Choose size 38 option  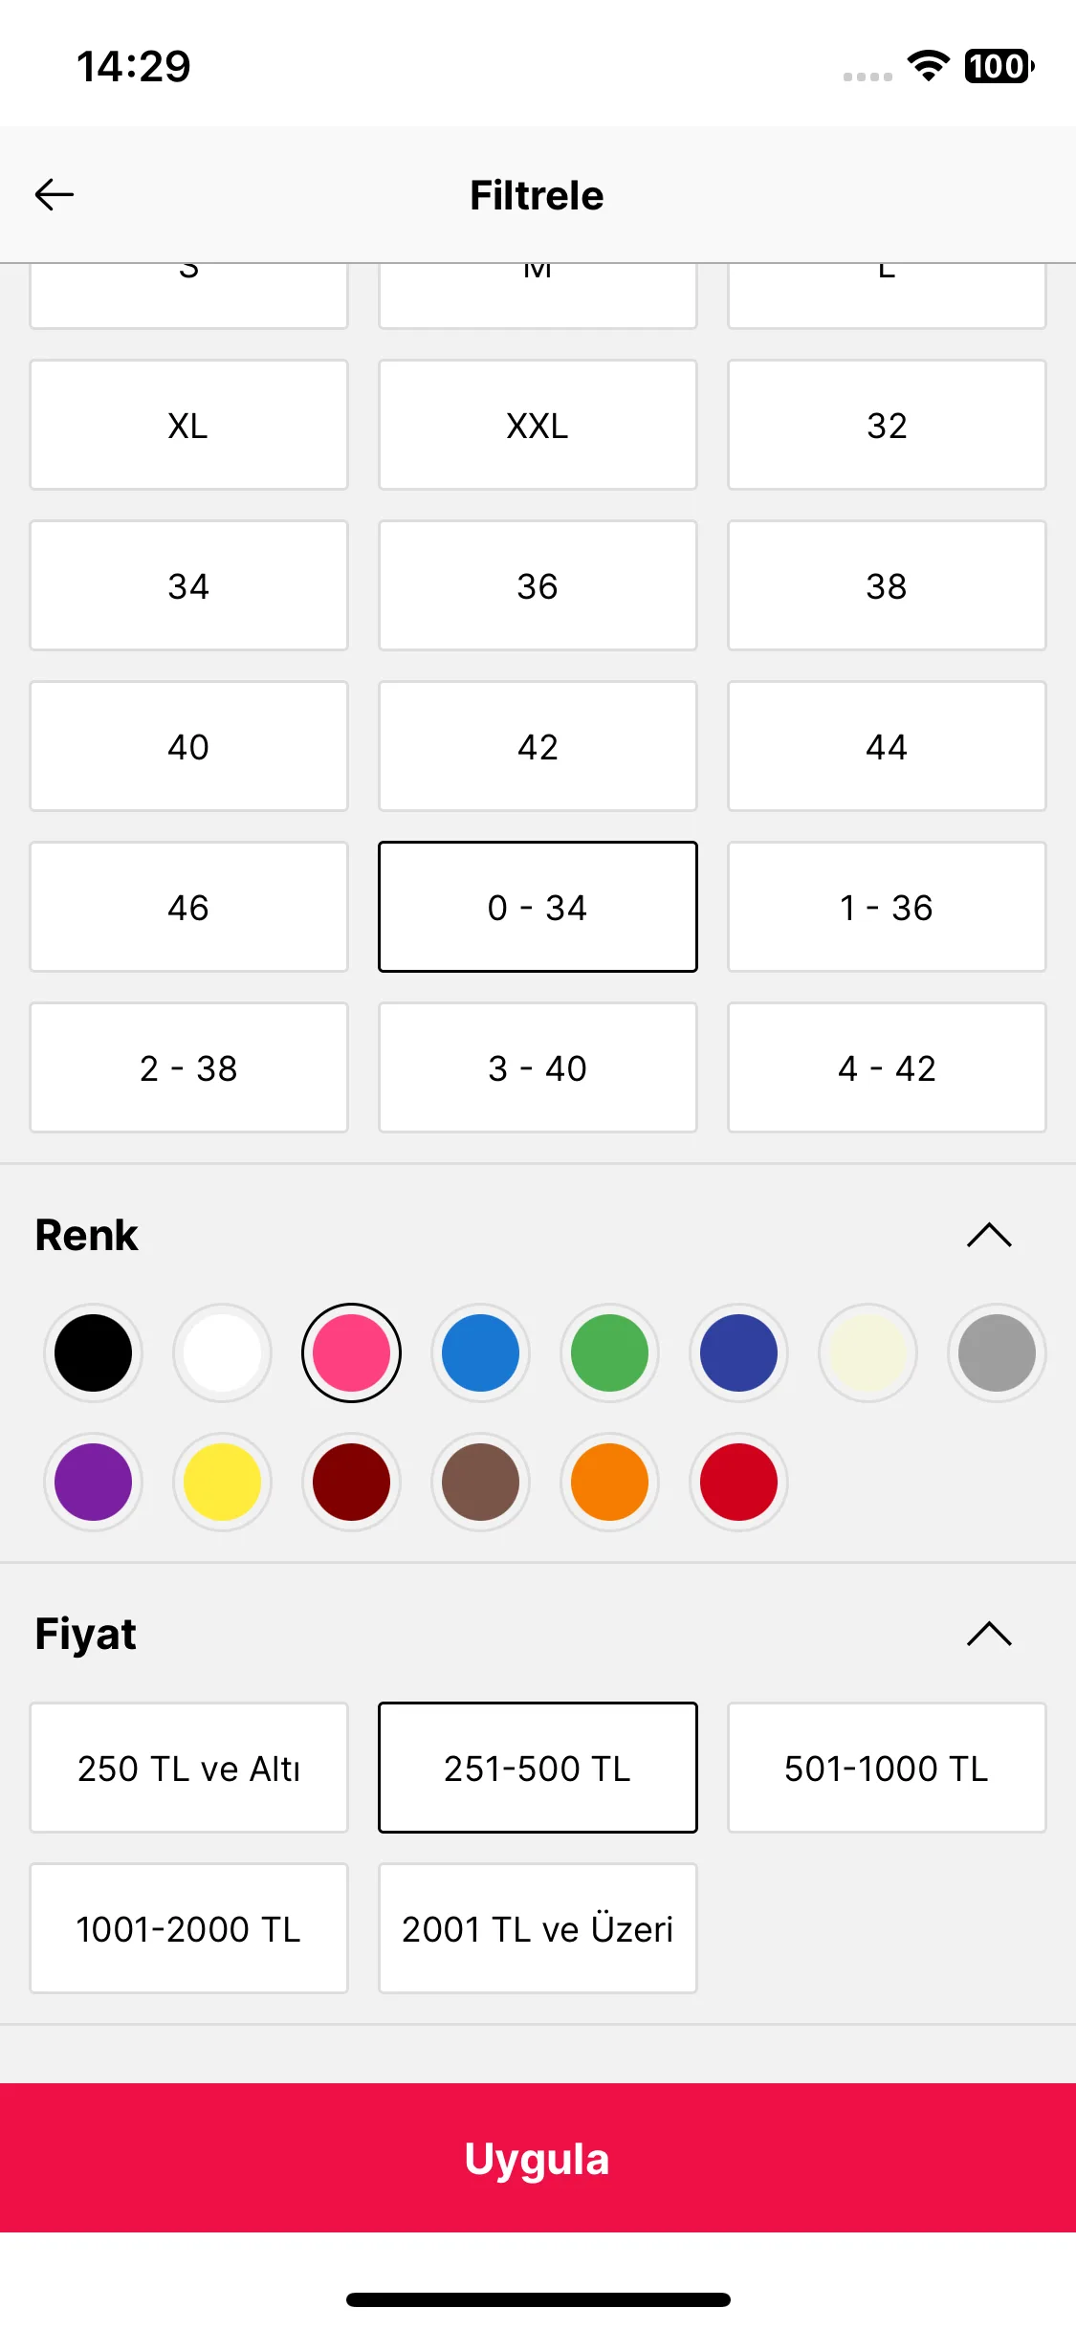coord(887,585)
